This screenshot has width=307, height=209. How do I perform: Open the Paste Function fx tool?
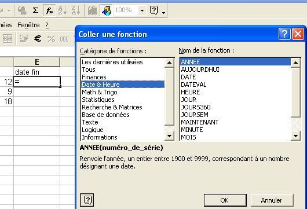click(x=49, y=10)
